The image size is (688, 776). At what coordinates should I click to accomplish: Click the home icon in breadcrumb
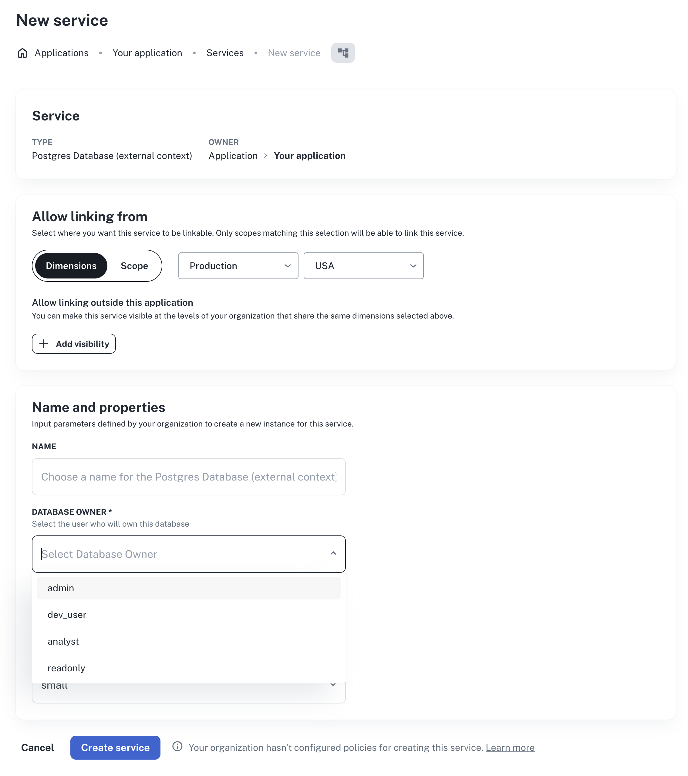(22, 53)
